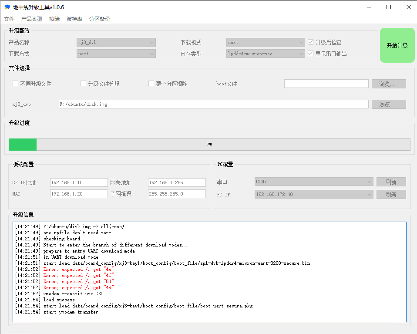
Task: Expand the PC IP address dropdown
Action: pos(314,194)
